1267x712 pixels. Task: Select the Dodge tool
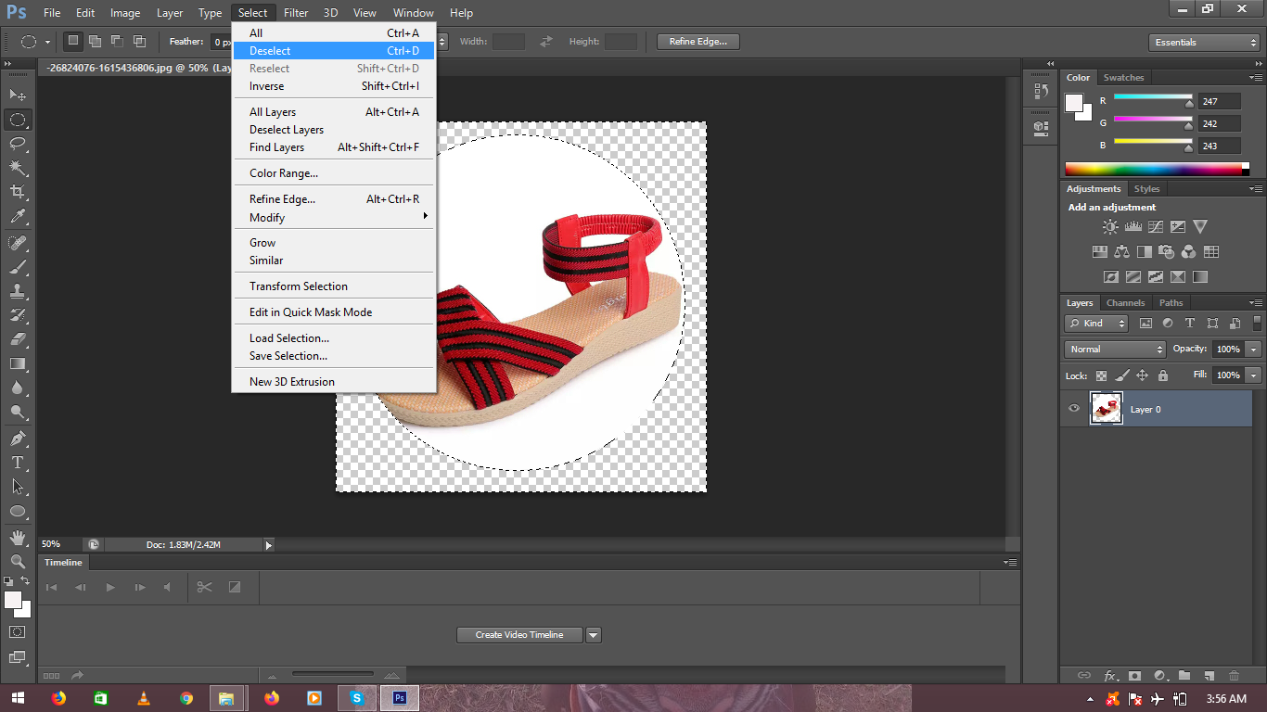(18, 412)
